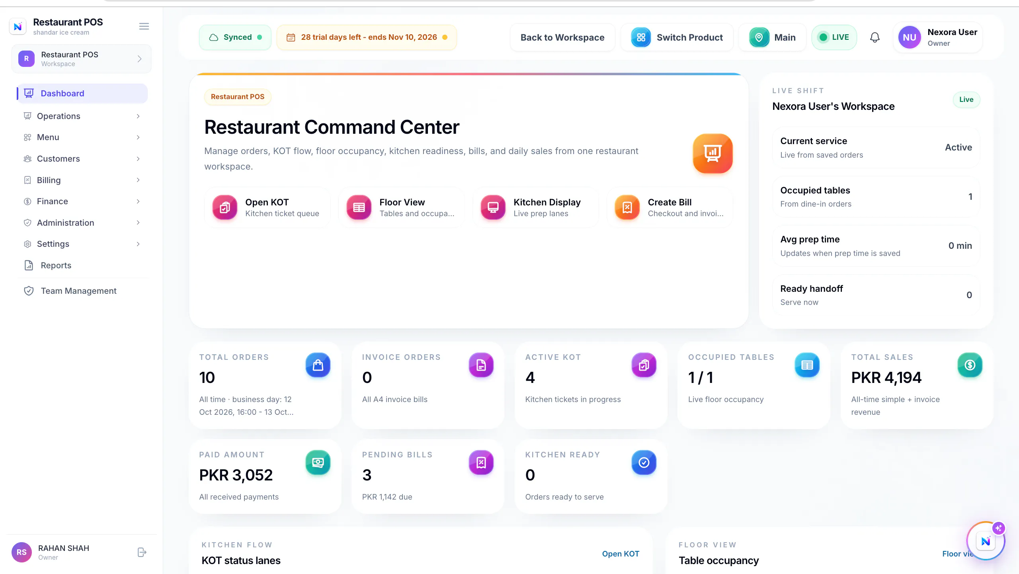
Task: Toggle the LIVE mode pill
Action: [x=834, y=37]
